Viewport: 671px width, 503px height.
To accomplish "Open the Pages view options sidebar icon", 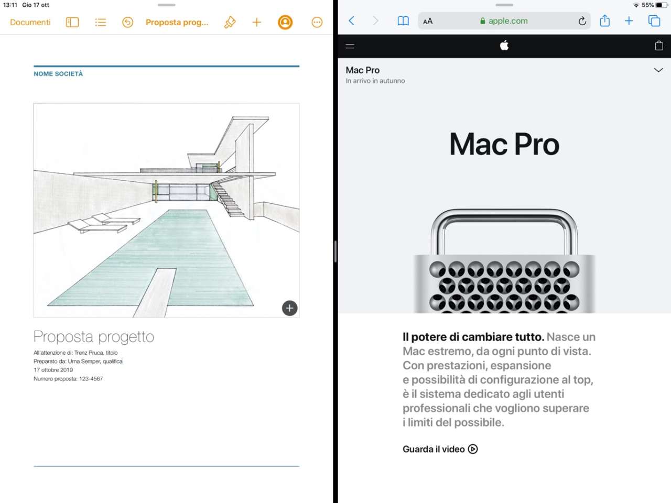I will (x=72, y=22).
